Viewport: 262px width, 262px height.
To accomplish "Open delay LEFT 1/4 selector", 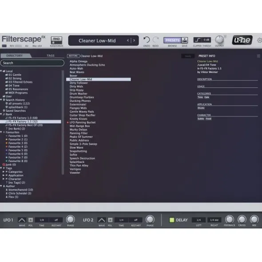I will (x=198, y=220).
